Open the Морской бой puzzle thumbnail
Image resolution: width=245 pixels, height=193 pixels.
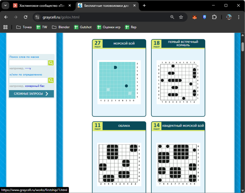119,82
